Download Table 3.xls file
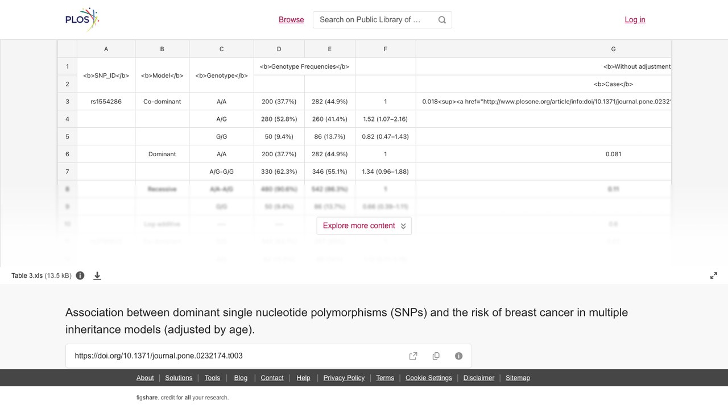The width and height of the screenshot is (728, 409). (x=97, y=276)
